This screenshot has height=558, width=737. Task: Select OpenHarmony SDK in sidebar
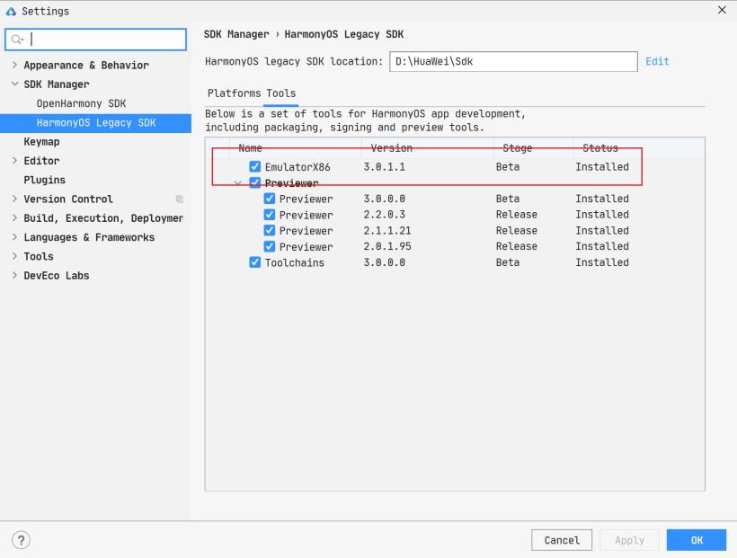click(81, 103)
